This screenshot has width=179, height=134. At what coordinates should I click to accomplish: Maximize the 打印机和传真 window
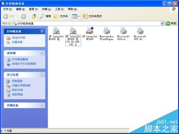(170, 4)
